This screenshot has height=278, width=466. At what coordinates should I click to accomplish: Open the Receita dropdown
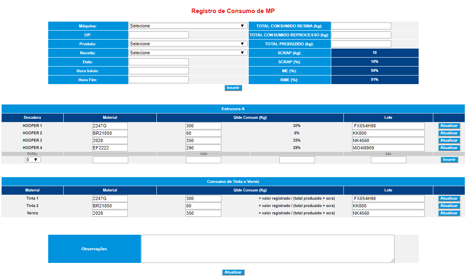click(188, 53)
